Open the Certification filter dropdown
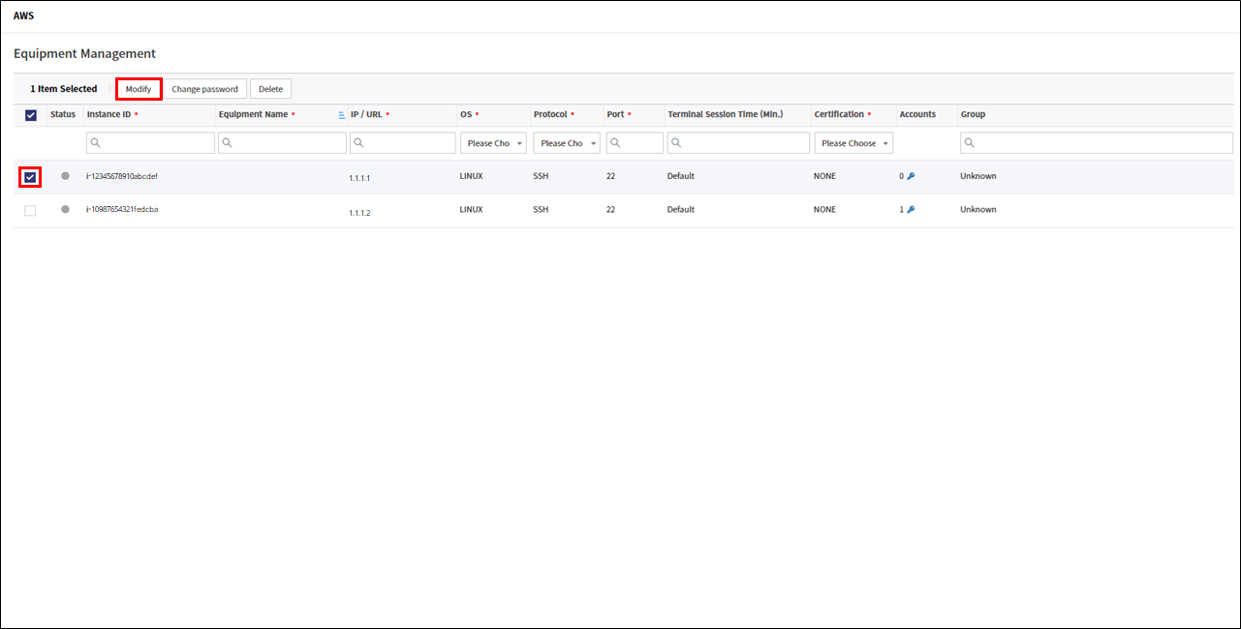 [x=853, y=143]
